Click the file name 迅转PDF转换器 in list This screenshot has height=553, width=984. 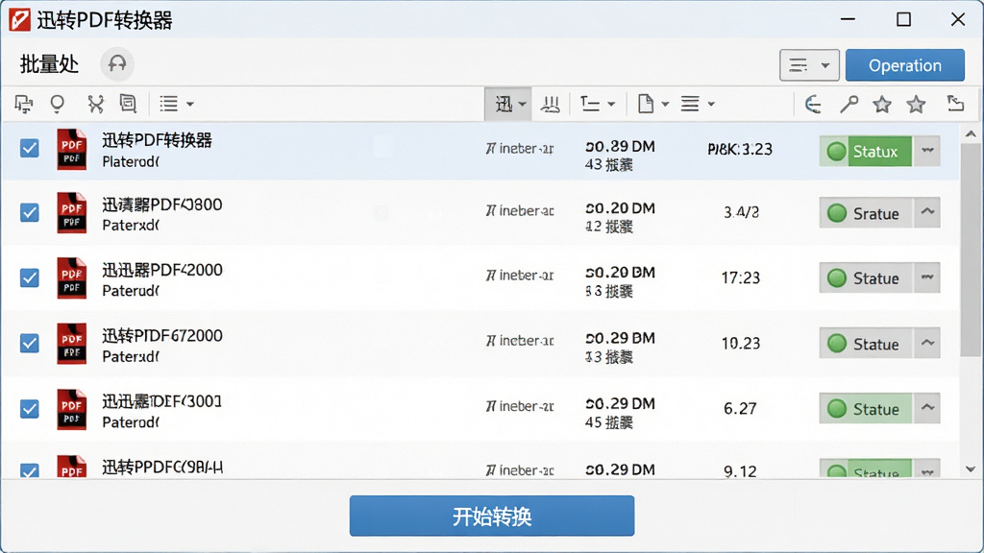tap(157, 140)
